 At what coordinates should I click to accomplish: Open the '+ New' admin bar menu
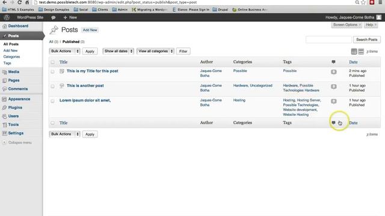point(70,17)
